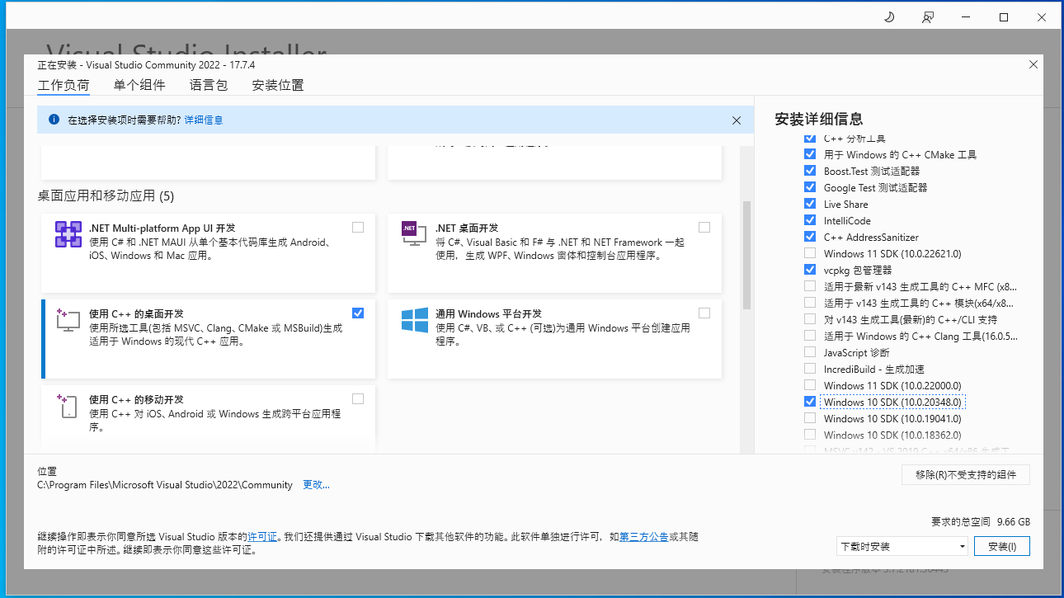Uncheck C++ AddressSanitizer component
This screenshot has height=598, width=1064.
809,237
